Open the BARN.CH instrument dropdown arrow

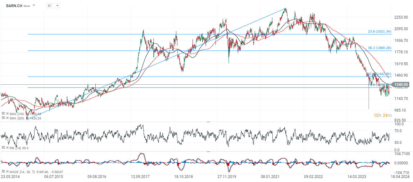[x=34, y=6]
